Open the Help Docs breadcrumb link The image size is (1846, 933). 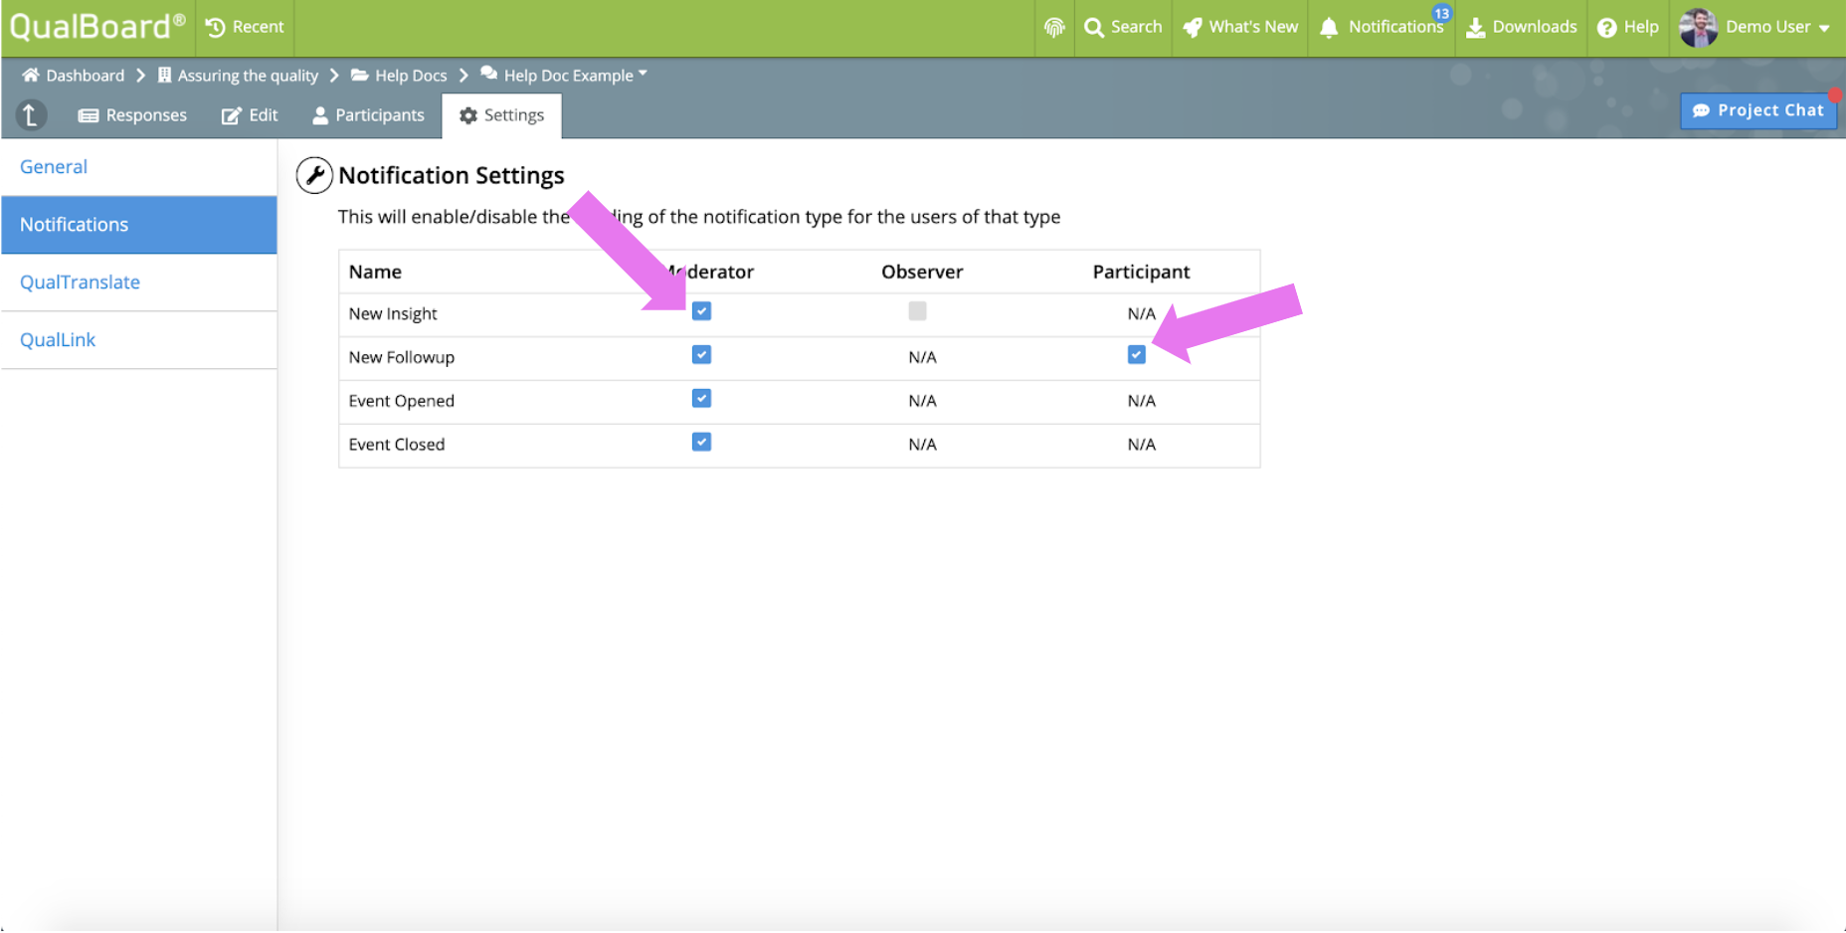pyautogui.click(x=412, y=76)
